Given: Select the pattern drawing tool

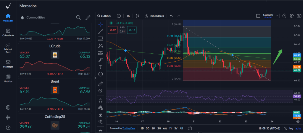Looking at the screenshot, I should (101, 46).
